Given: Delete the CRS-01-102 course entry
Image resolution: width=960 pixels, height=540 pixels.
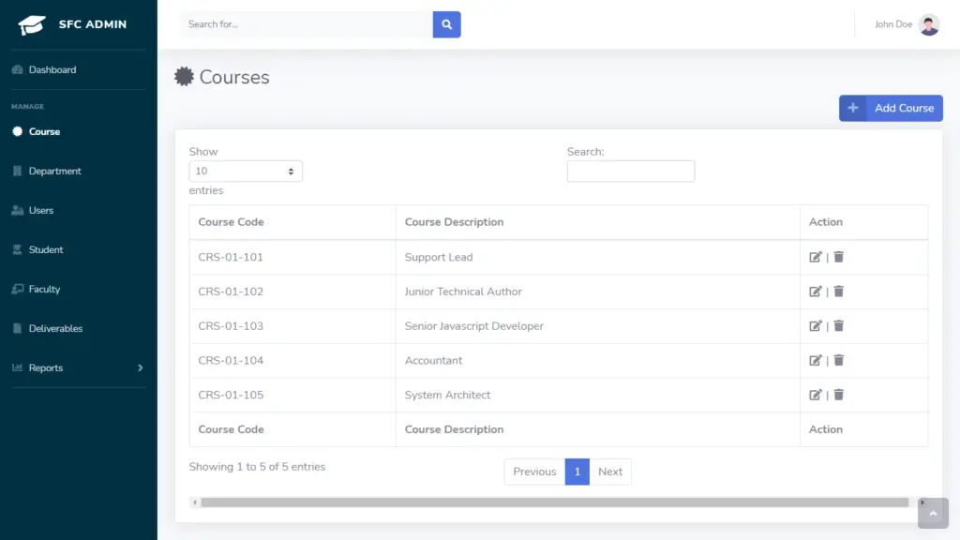Looking at the screenshot, I should 838,292.
